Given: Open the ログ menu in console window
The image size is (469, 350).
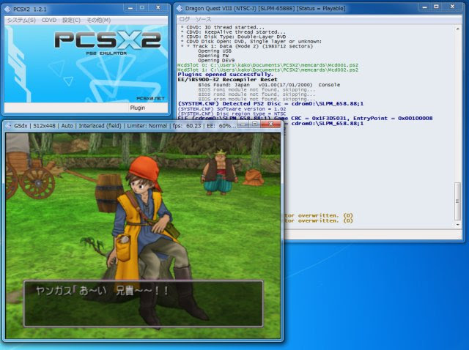Looking at the screenshot, I should 184,19.
